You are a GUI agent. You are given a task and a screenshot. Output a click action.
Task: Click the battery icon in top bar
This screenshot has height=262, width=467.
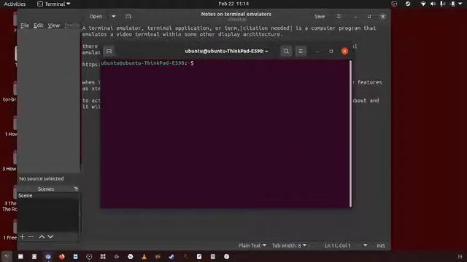click(452, 4)
